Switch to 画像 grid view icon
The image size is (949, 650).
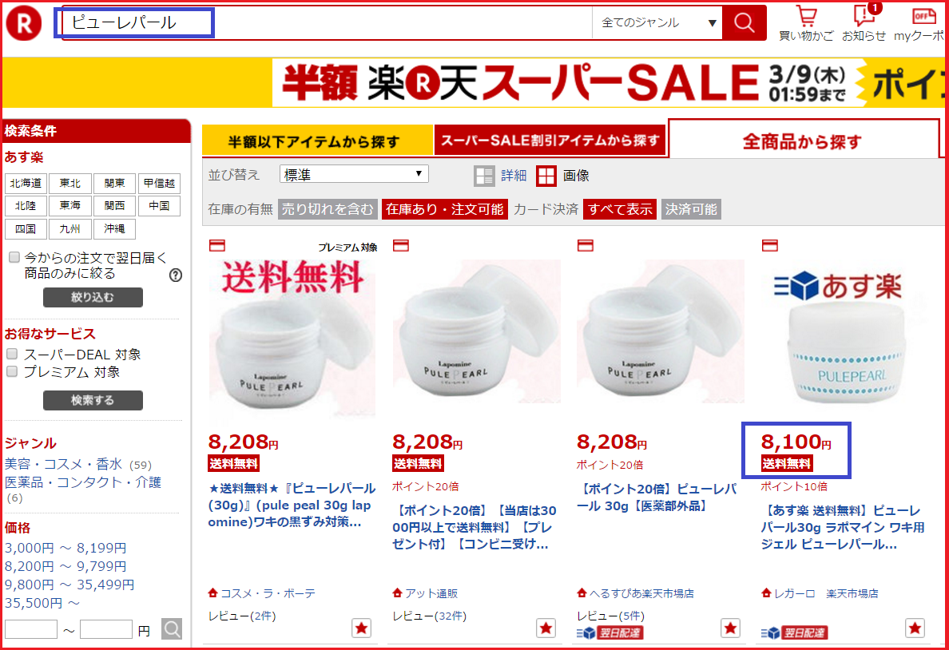click(x=546, y=176)
